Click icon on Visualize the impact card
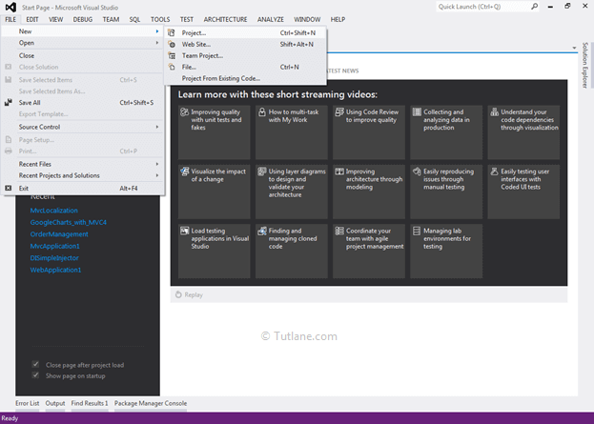 pyautogui.click(x=184, y=172)
